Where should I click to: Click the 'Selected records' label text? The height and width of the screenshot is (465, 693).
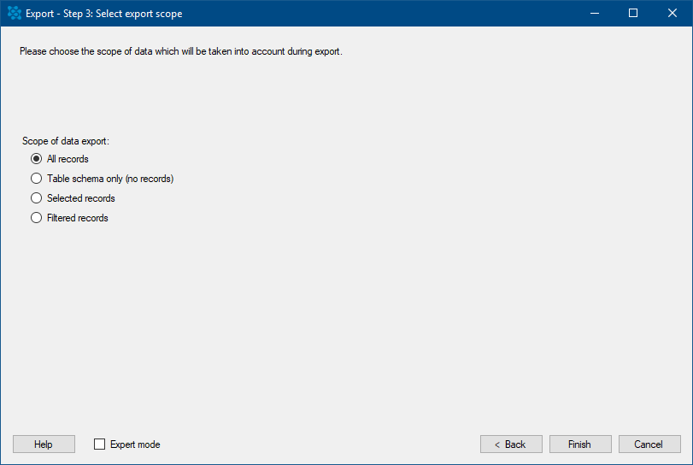coord(81,198)
